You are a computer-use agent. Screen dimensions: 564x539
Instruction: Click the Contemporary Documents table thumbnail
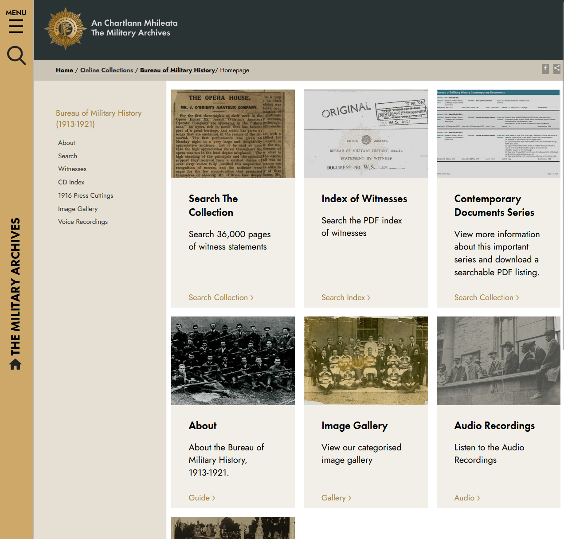tap(498, 134)
